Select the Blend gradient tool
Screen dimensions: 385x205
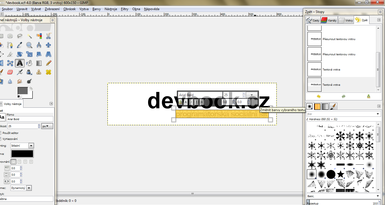click(x=39, y=63)
